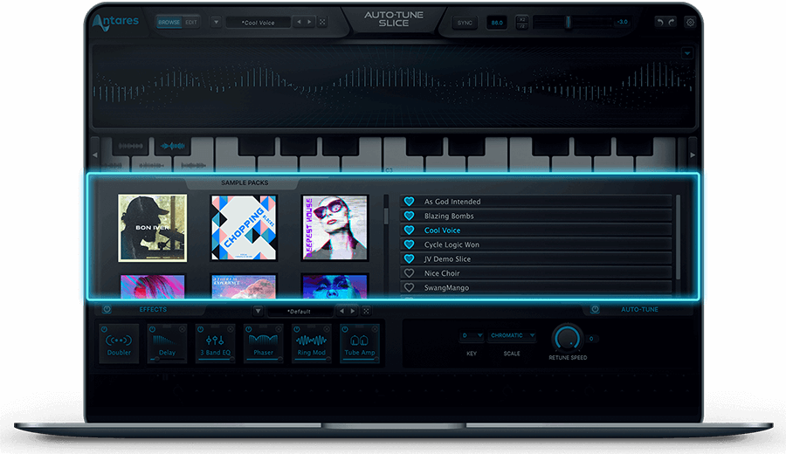Open the Chopping Blocks sample pack
The image size is (786, 454).
pyautogui.click(x=244, y=228)
